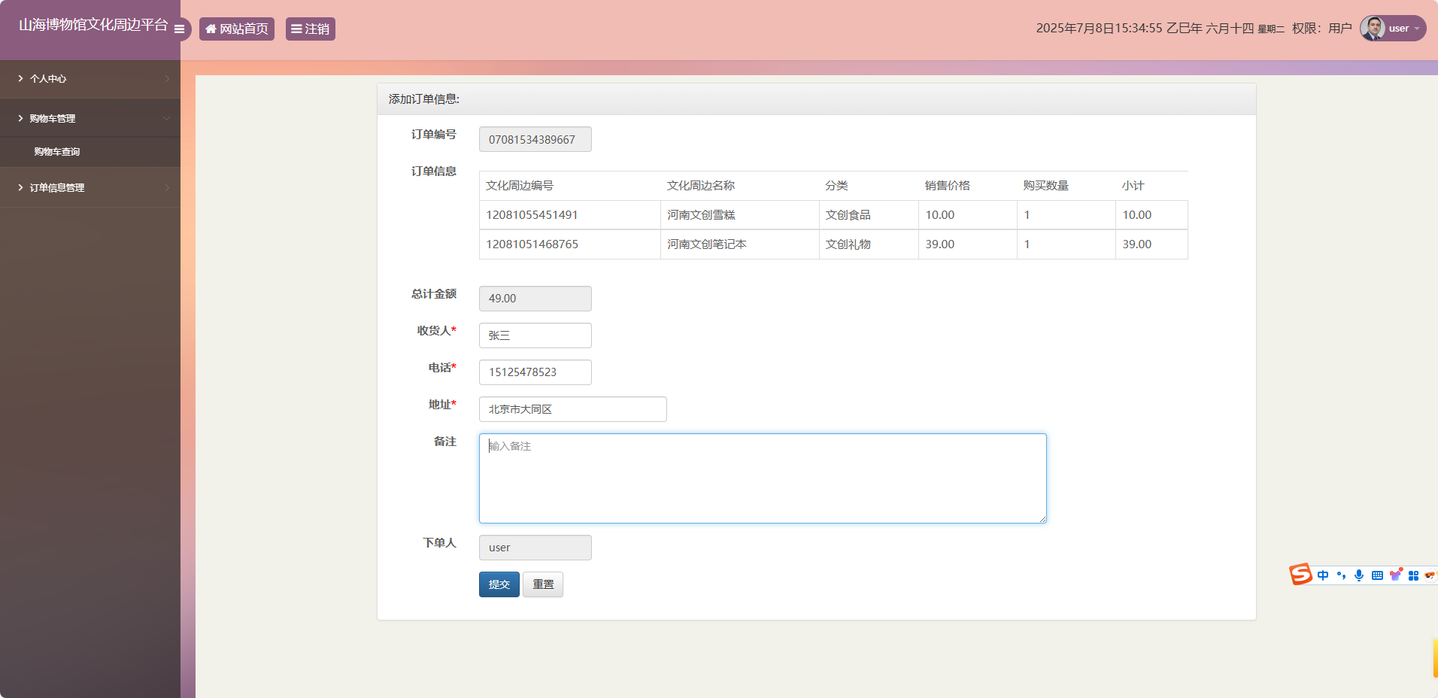Toggle 中/英 input language switch
Viewport: 1438px width, 698px height.
tap(1323, 575)
